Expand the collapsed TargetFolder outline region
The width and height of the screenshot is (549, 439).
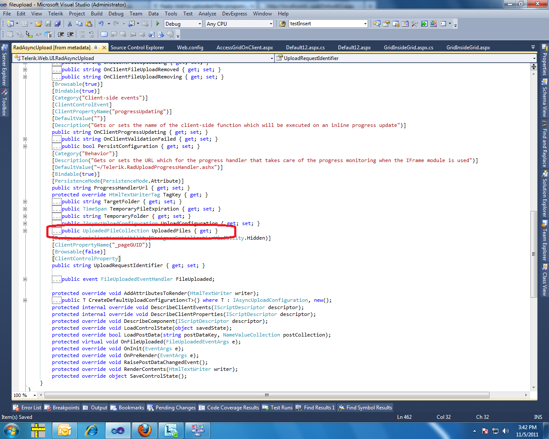click(25, 201)
